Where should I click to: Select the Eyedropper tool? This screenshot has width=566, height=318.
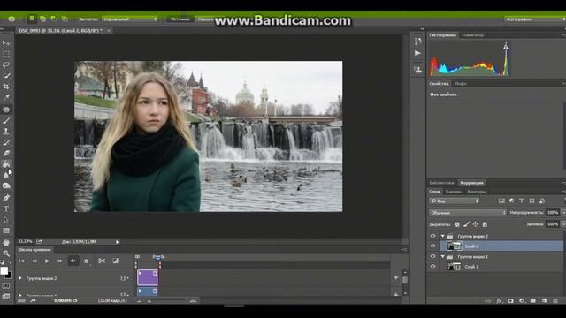(6, 97)
